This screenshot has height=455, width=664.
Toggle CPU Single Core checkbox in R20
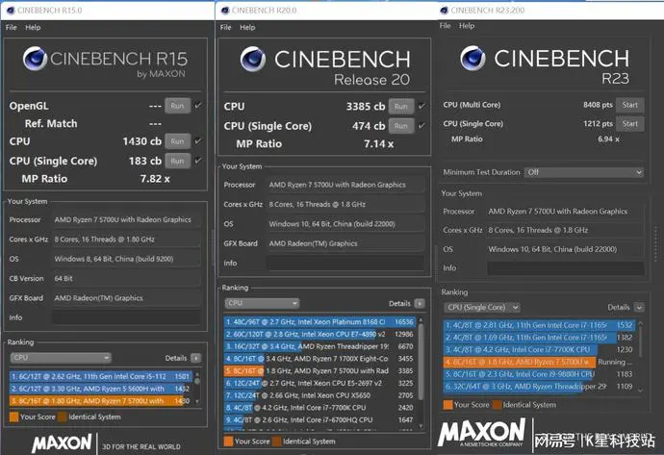pos(421,125)
